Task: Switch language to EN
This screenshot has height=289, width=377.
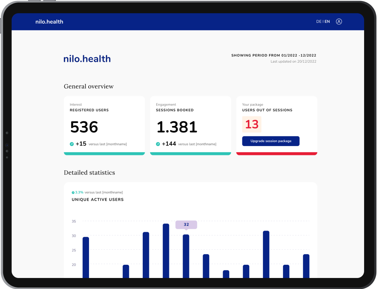Action: pos(327,22)
